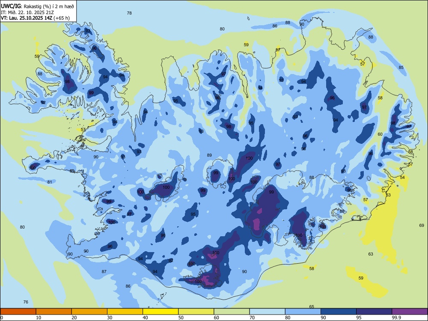This screenshot has height=321, width=428.
Task: Click the 0–10 dark orange legend swatch
Action: coord(18,312)
